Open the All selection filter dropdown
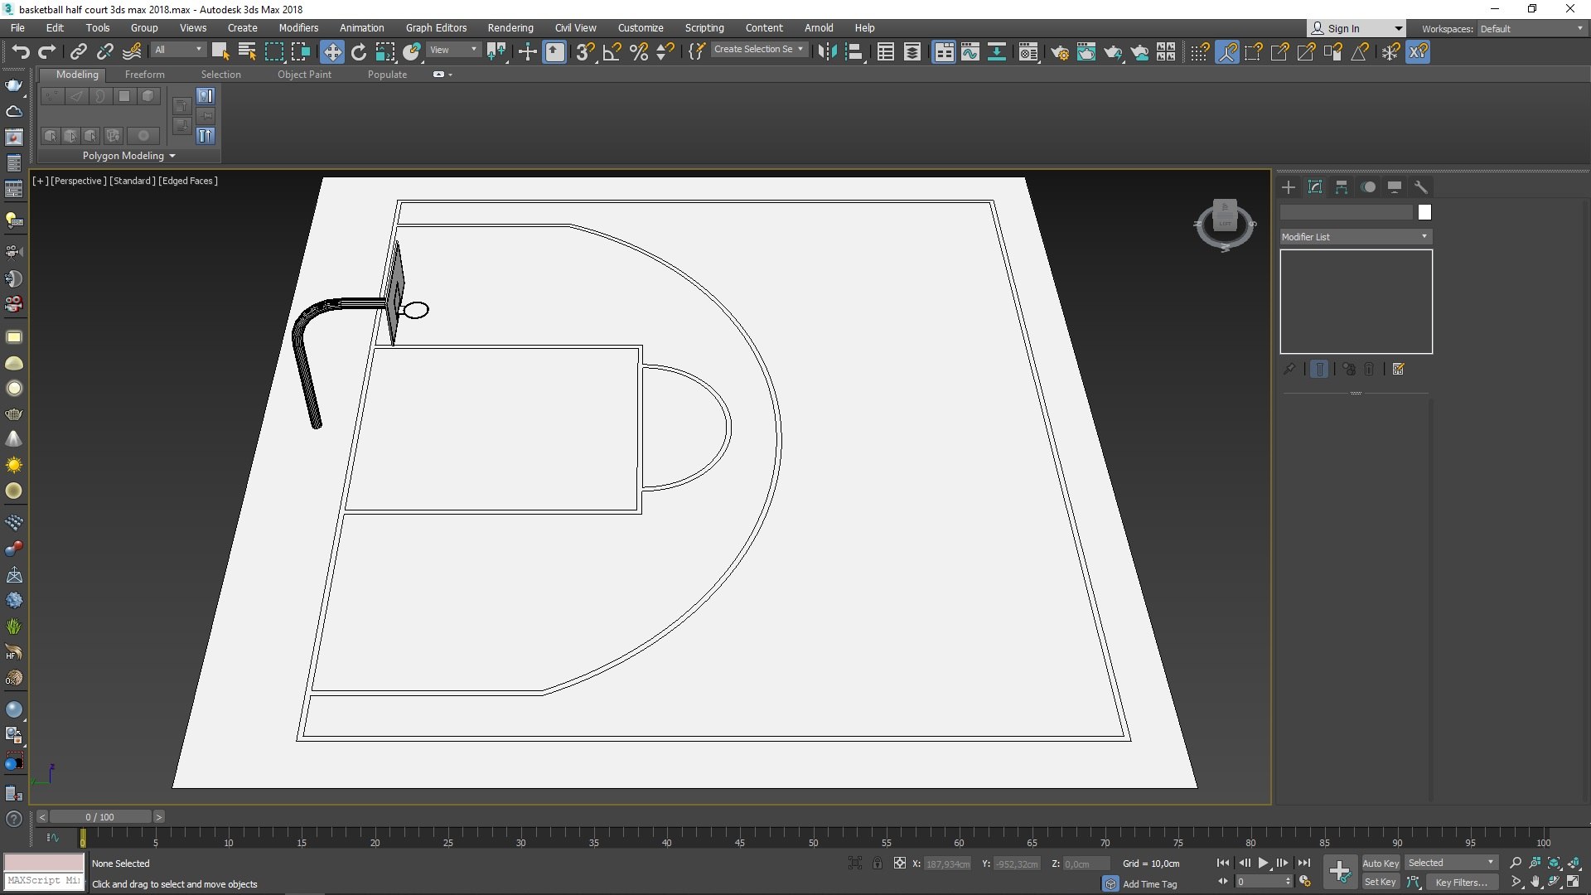The width and height of the screenshot is (1591, 895). pyautogui.click(x=178, y=50)
